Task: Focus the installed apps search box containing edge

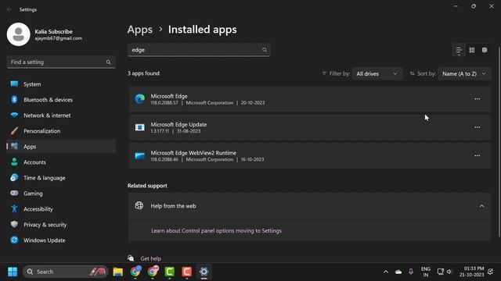Action: [x=199, y=50]
